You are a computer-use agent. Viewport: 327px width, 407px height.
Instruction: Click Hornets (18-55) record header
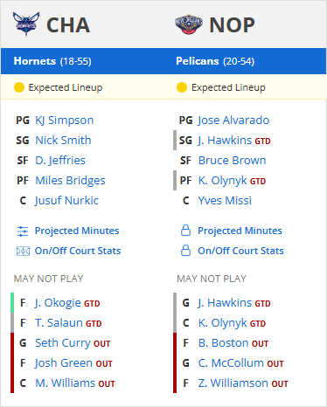52,61
